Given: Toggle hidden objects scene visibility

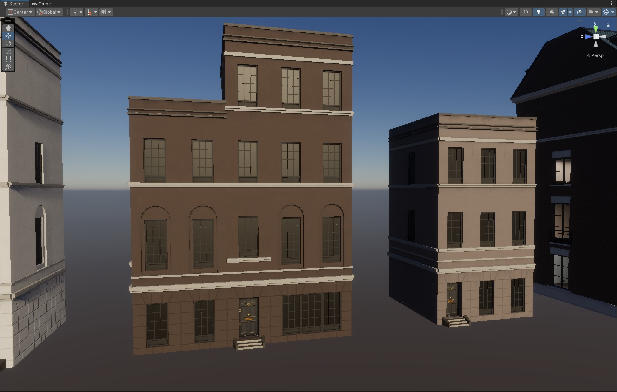Looking at the screenshot, I should click(x=579, y=12).
